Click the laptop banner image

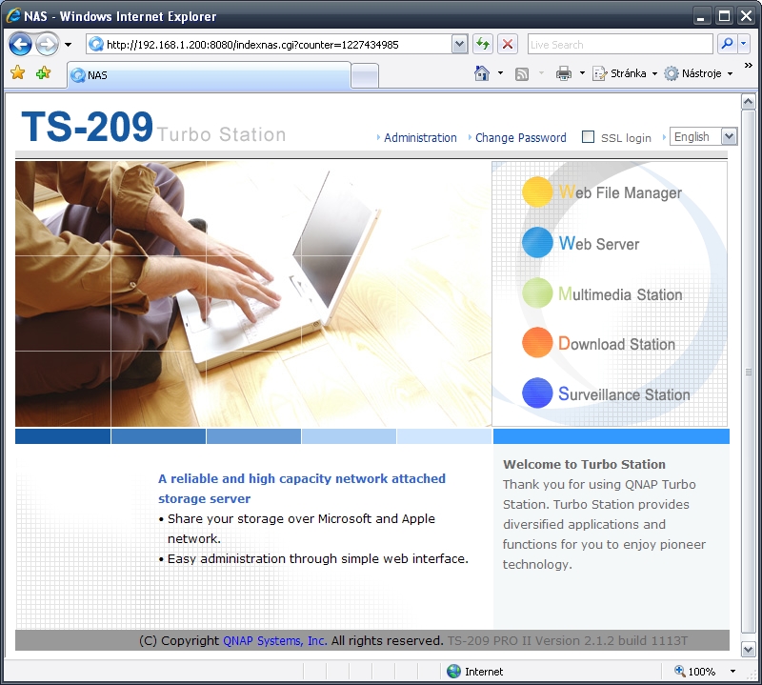(x=253, y=293)
